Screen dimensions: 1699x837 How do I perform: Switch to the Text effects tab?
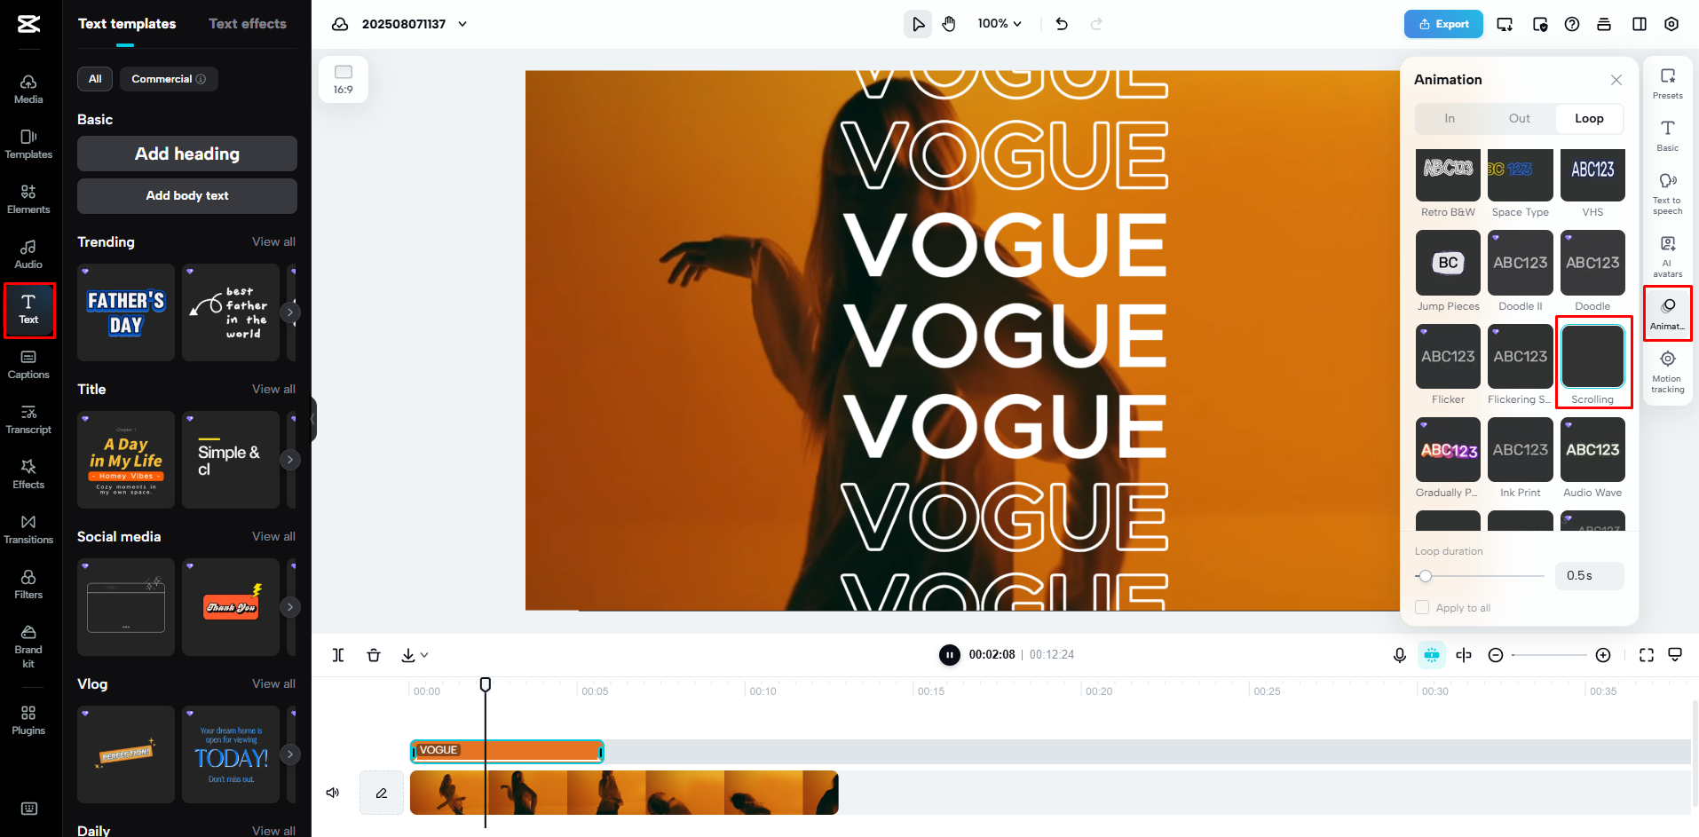coord(247,24)
